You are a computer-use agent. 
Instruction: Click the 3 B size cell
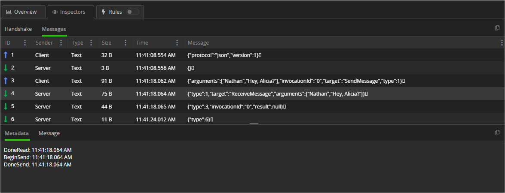pos(105,68)
